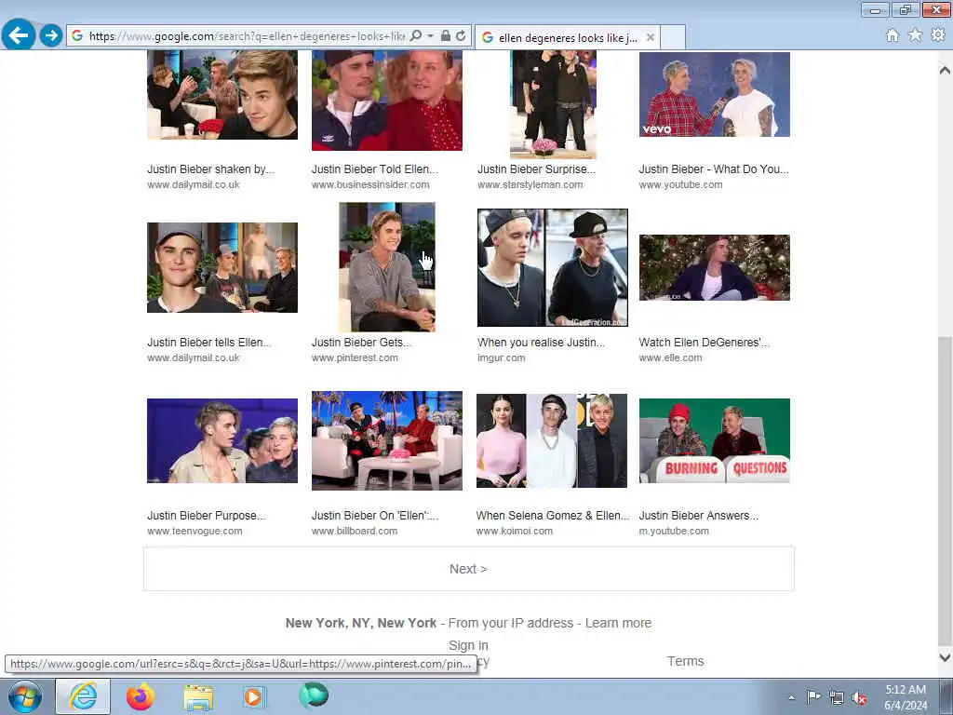The image size is (953, 715).
Task: Click 'Justin Bieber Gets...' title link
Action: [x=362, y=343]
